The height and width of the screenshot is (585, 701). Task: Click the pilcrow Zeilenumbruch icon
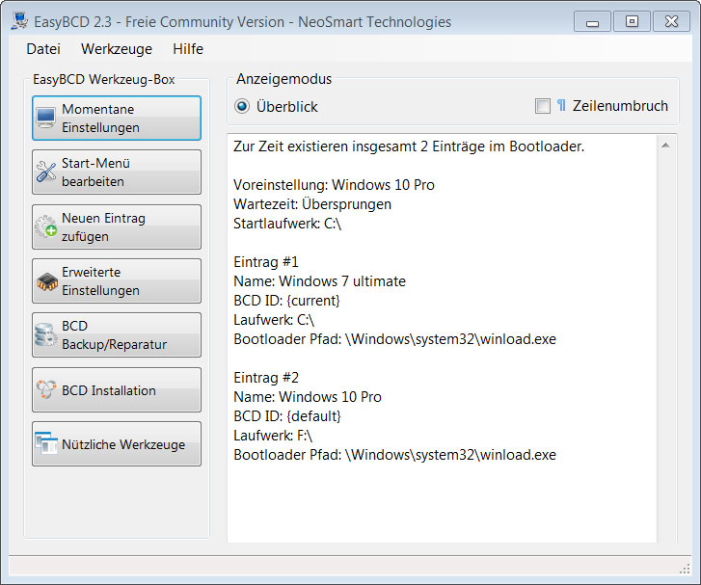561,105
